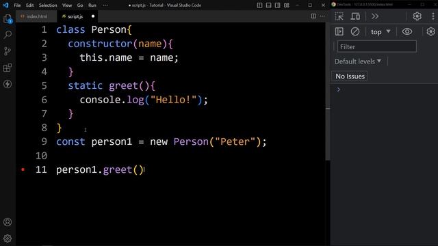Image resolution: width=438 pixels, height=246 pixels.
Task: Click line number 5 in the gutter
Action: click(44, 85)
